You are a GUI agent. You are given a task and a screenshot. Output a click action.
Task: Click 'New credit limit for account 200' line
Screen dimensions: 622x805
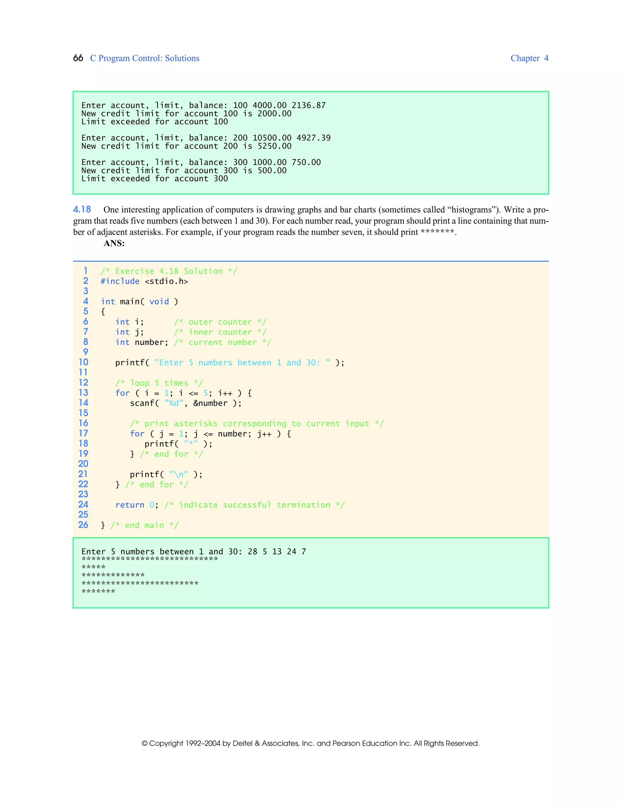(186, 146)
